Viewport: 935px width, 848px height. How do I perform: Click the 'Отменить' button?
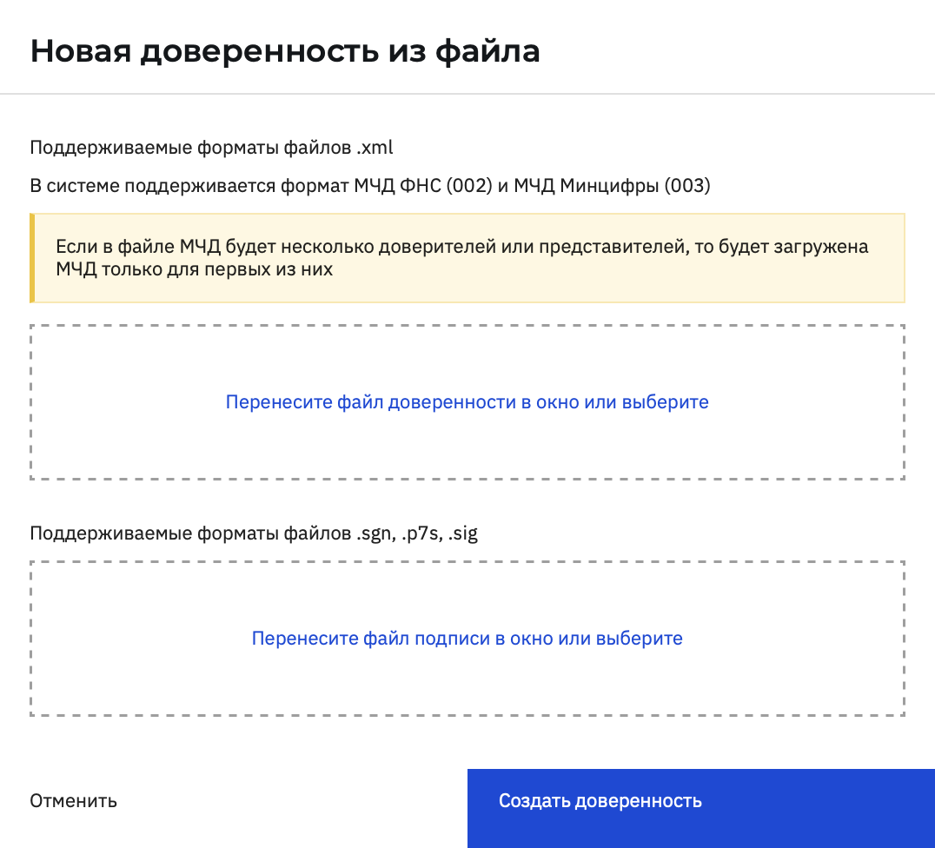coord(73,801)
